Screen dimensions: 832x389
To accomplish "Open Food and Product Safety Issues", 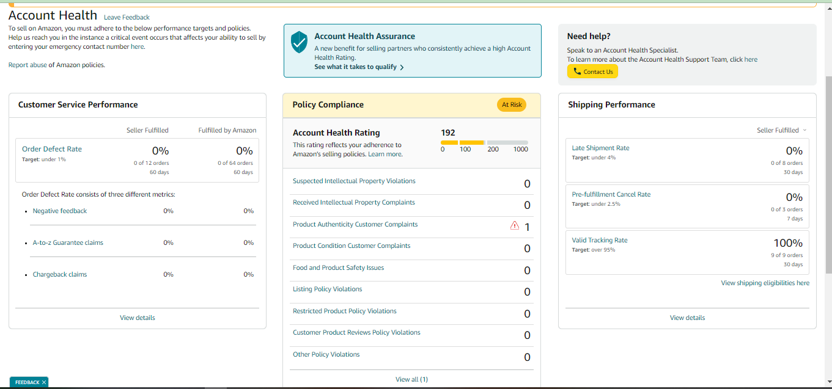I will [x=338, y=267].
